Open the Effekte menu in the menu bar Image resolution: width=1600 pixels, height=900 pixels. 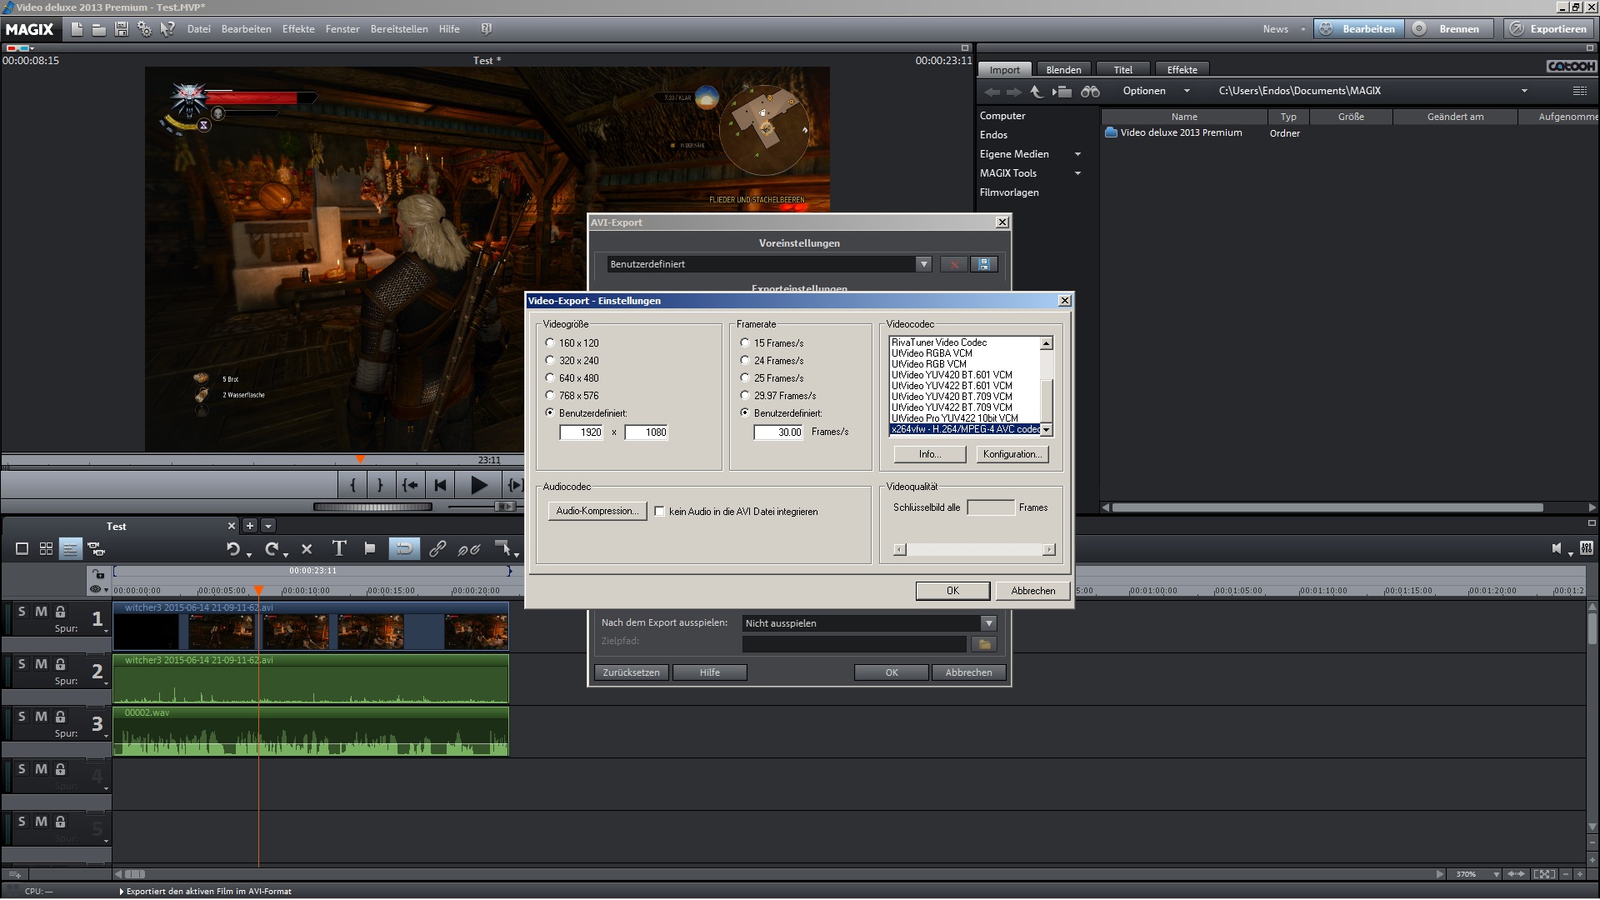point(298,29)
